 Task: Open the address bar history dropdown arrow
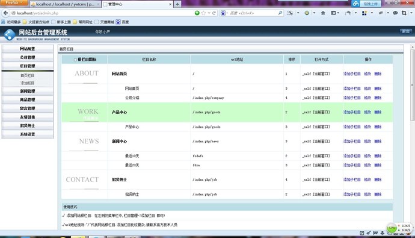209,13
